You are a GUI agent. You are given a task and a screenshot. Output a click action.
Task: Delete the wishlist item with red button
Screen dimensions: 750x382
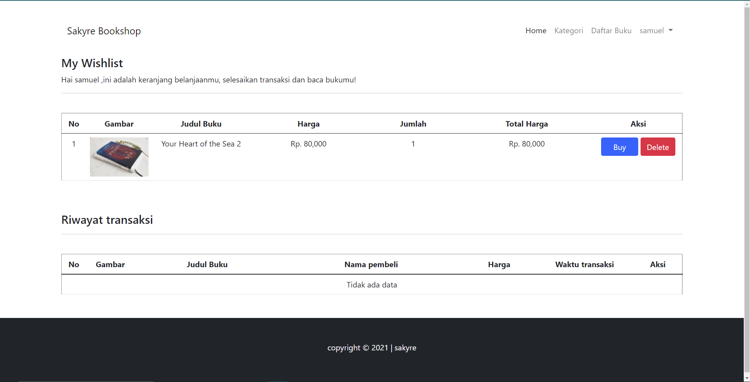tap(657, 147)
